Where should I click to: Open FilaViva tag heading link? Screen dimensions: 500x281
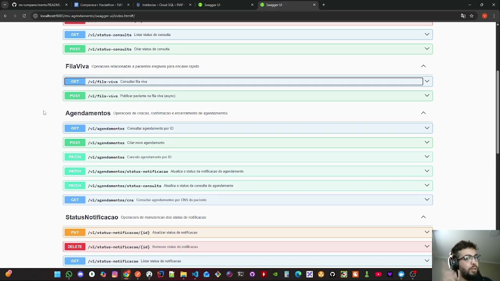(x=77, y=66)
